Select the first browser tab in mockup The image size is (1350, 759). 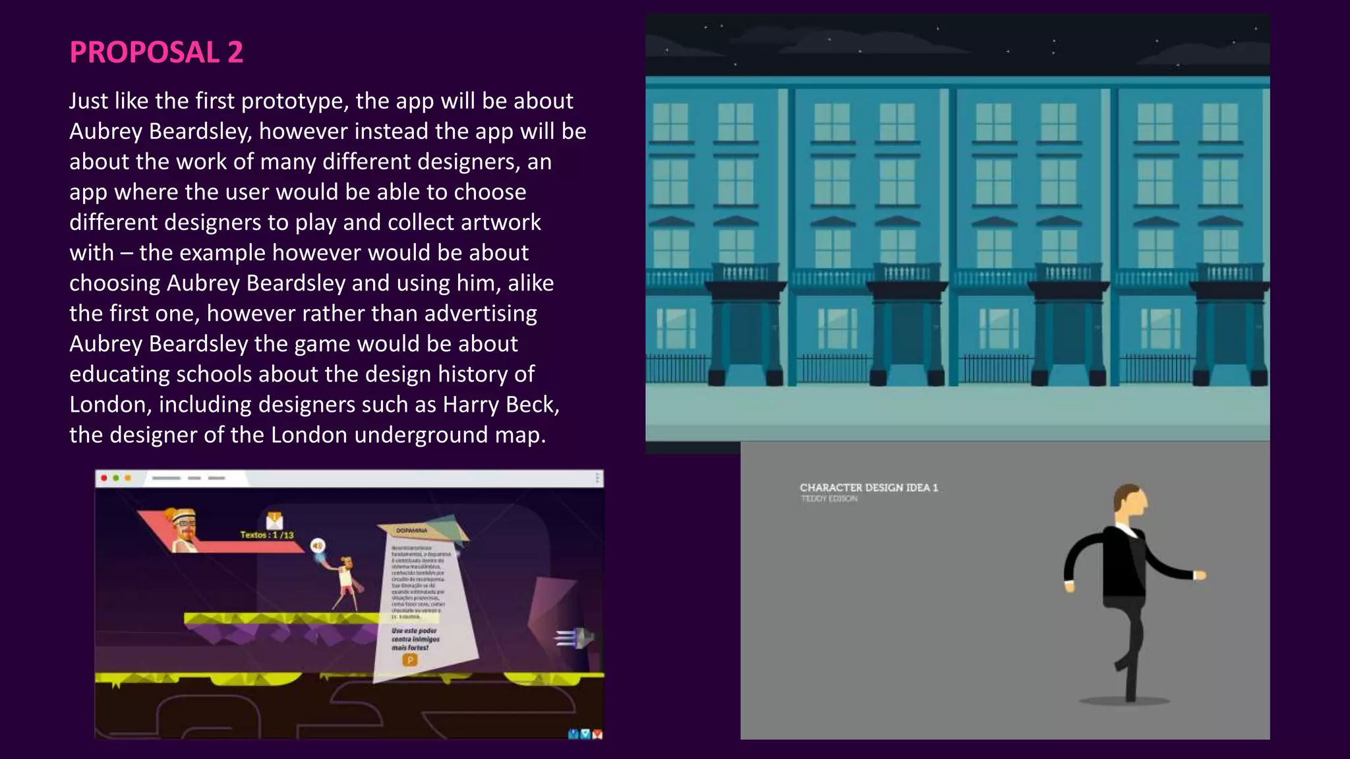coord(166,478)
